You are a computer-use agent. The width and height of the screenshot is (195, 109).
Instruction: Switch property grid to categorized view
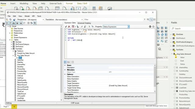[x=65, y=62]
